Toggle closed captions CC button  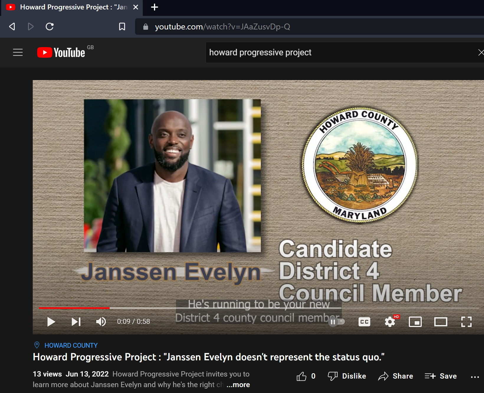364,322
